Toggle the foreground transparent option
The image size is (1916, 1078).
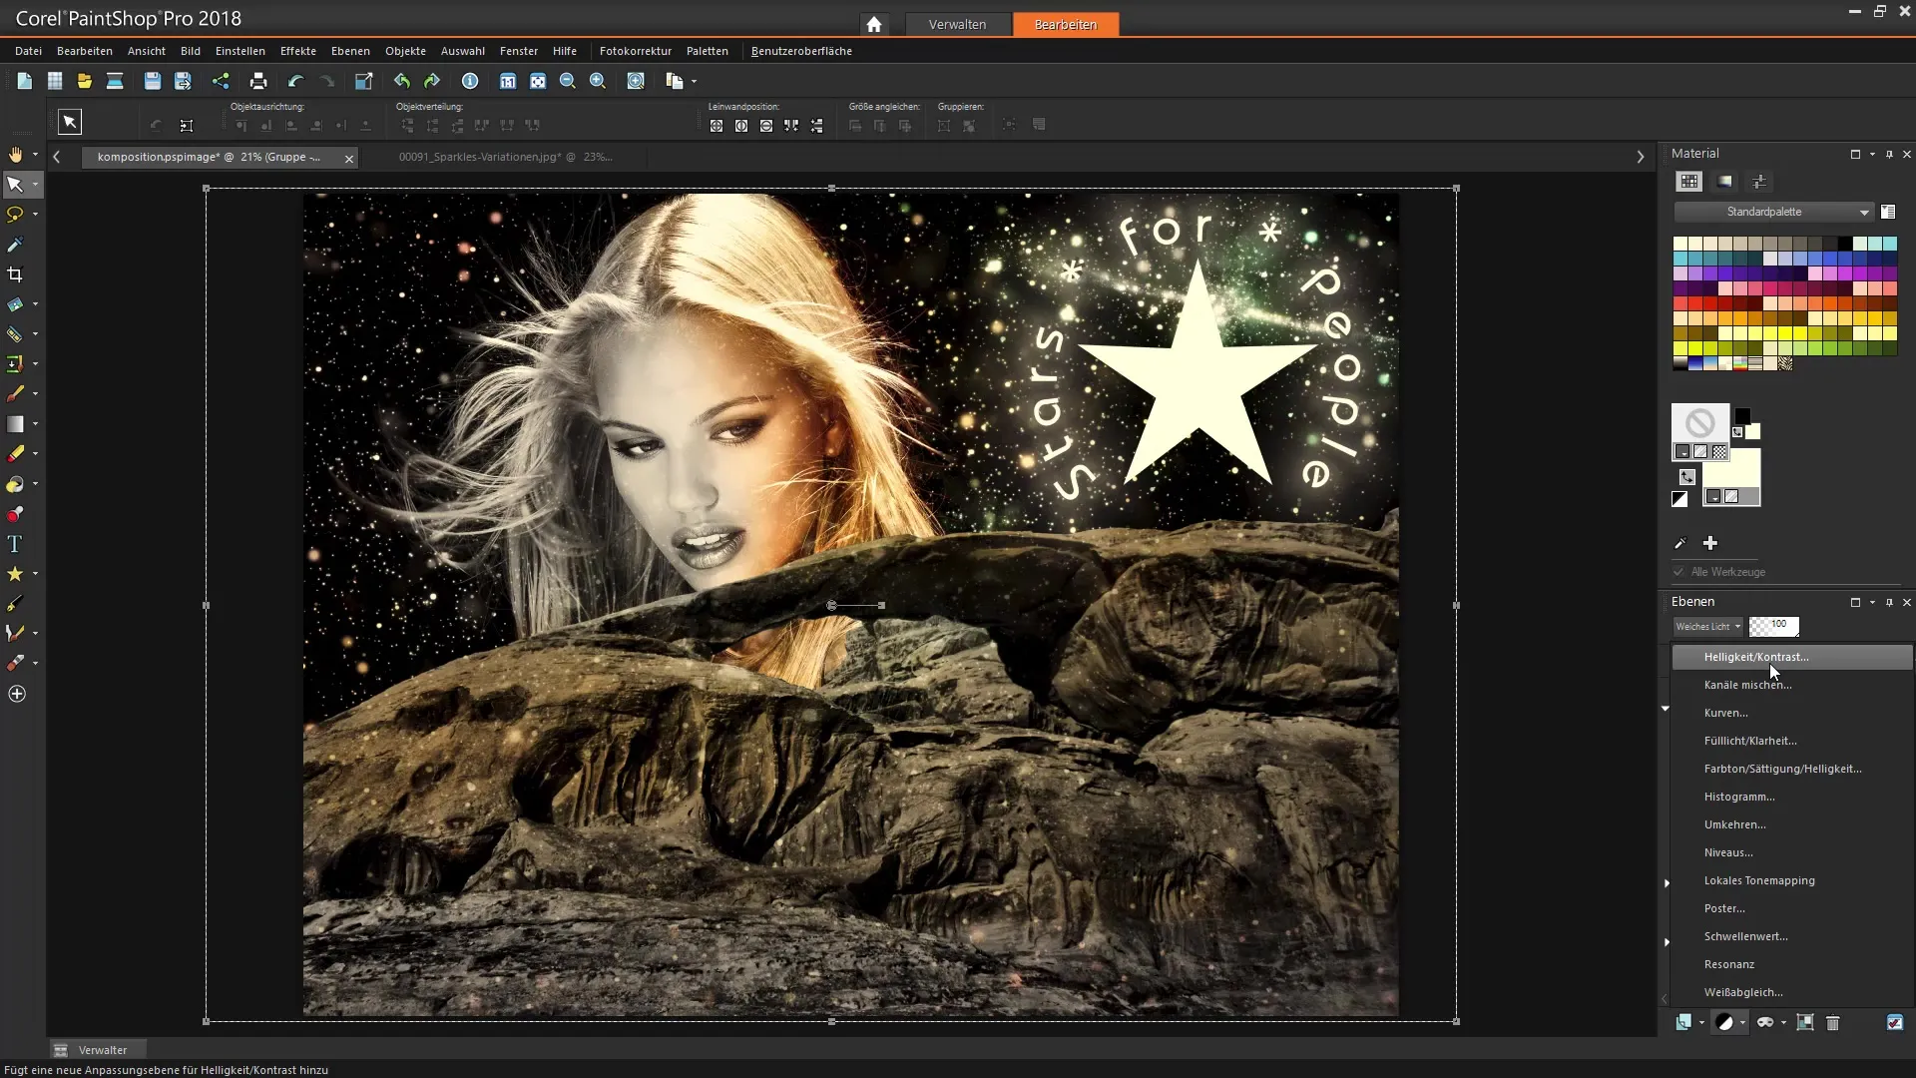1719,452
